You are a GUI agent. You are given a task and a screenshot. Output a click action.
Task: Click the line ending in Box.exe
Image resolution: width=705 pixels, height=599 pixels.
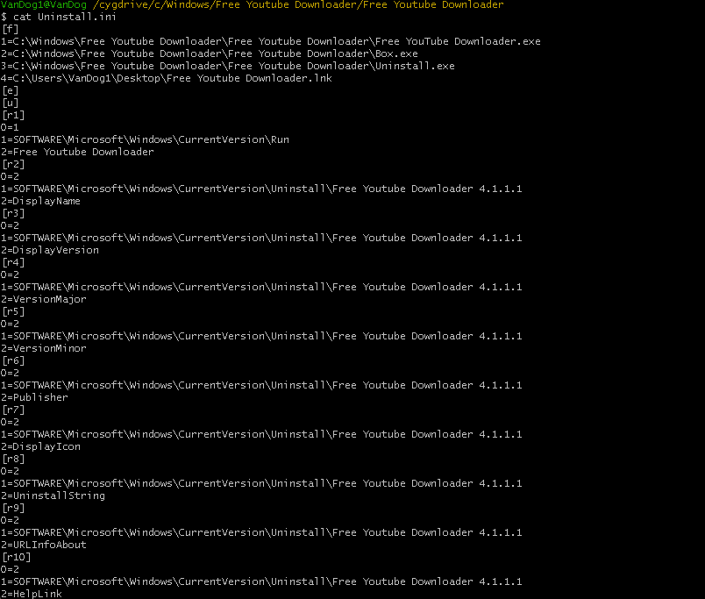[210, 53]
